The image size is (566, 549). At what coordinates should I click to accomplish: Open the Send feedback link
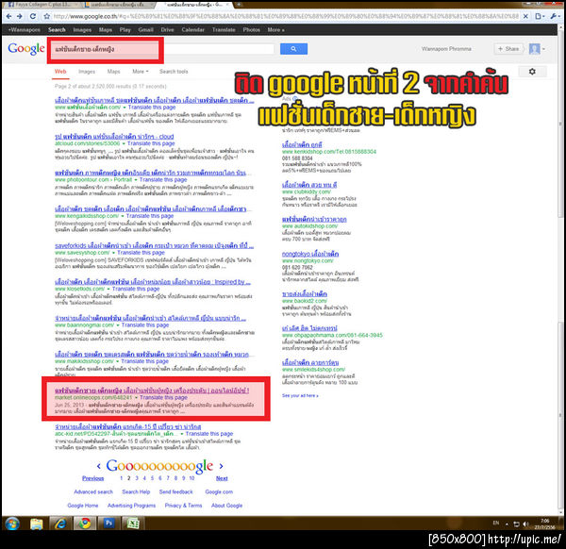click(x=175, y=492)
